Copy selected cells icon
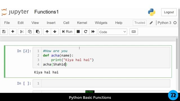The image size is (180, 101). pos(30,32)
